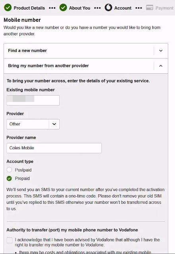175x254 pixels.
Task: Click the dots separator after Account
Action: click(139, 8)
